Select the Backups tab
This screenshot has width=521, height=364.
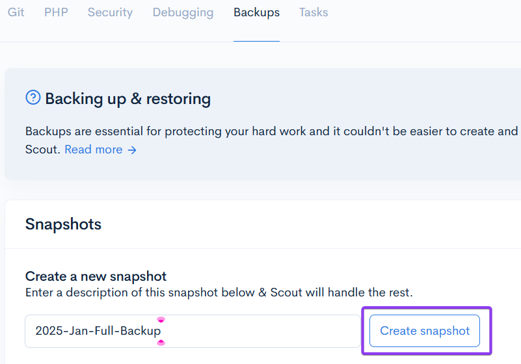pos(256,12)
